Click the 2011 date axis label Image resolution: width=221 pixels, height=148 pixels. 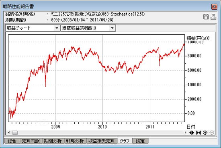pyautogui.click(x=150, y=127)
